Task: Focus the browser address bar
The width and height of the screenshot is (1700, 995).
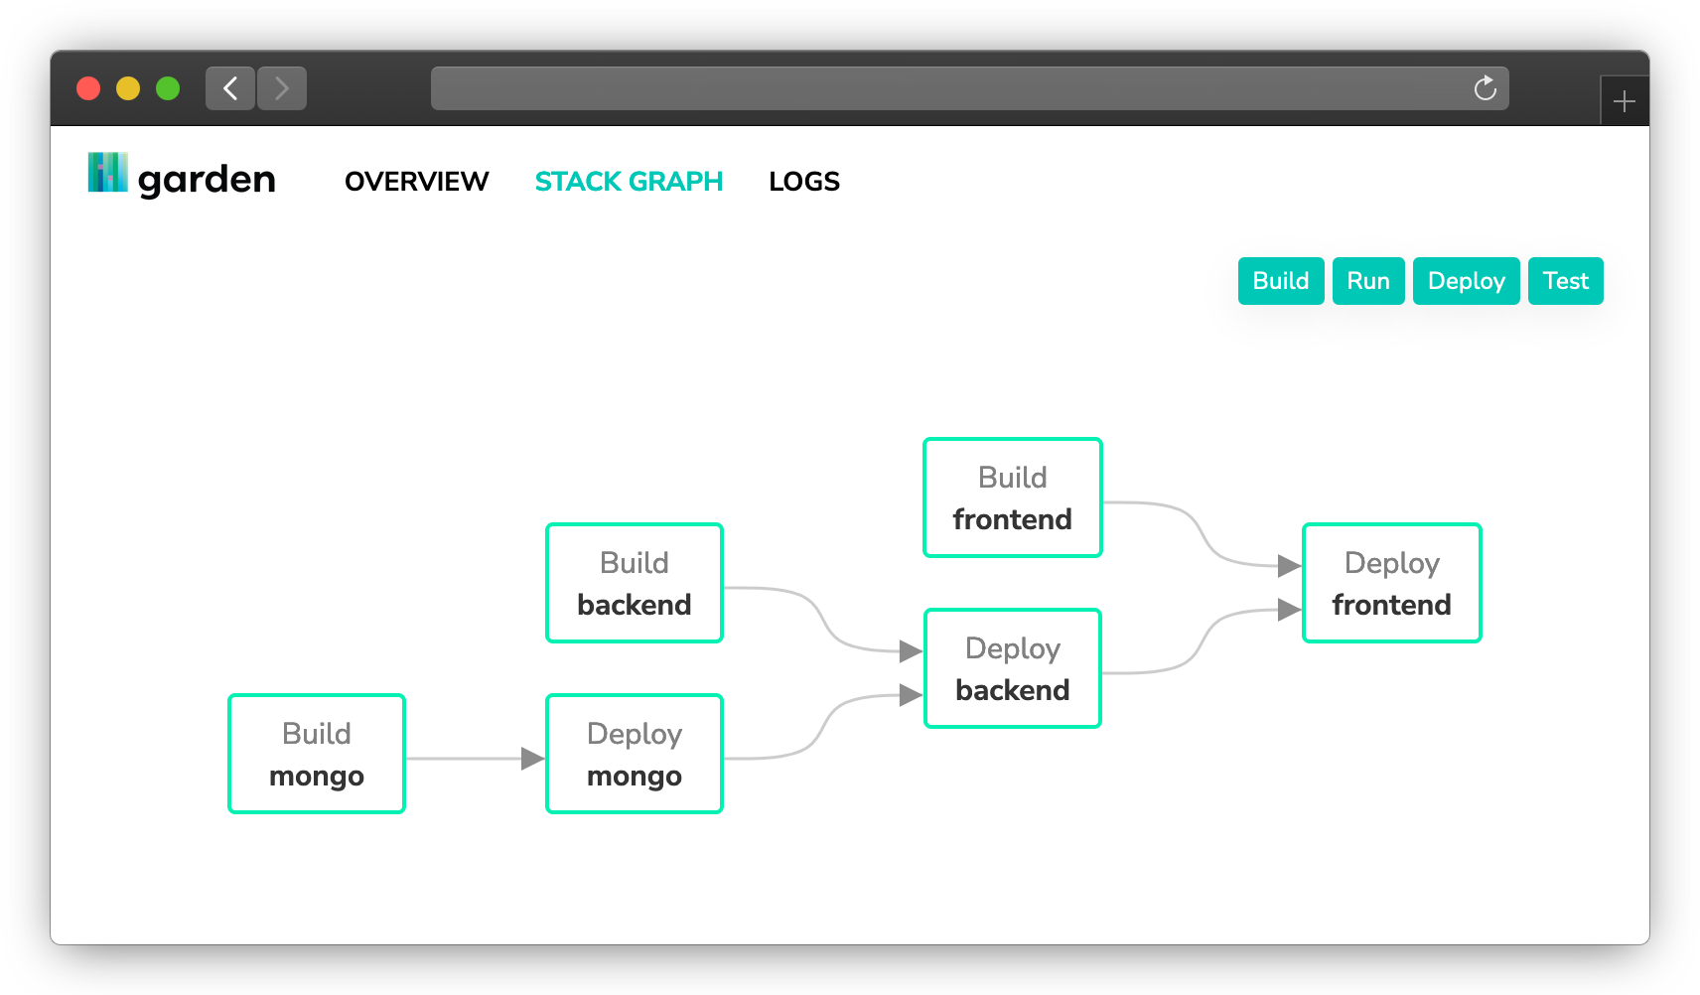Action: (x=943, y=88)
